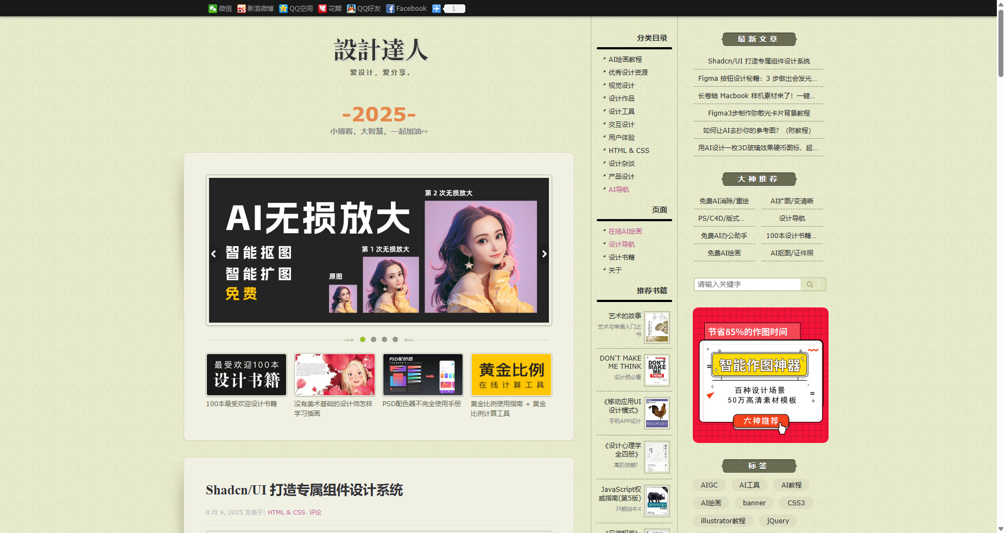Share to WeChat via 微信 icon

pos(220,9)
